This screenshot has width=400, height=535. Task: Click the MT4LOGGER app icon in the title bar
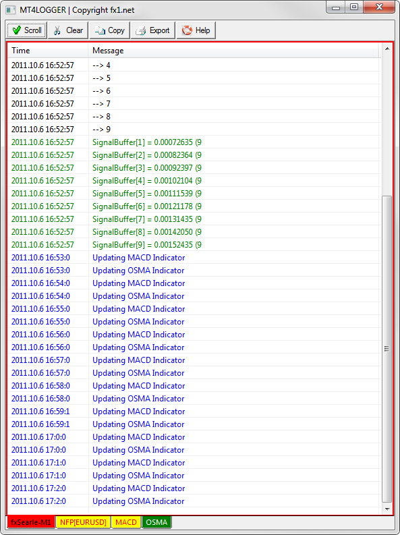[x=11, y=10]
